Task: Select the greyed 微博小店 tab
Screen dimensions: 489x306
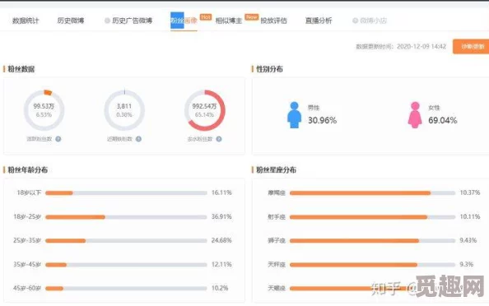Action: tap(373, 21)
